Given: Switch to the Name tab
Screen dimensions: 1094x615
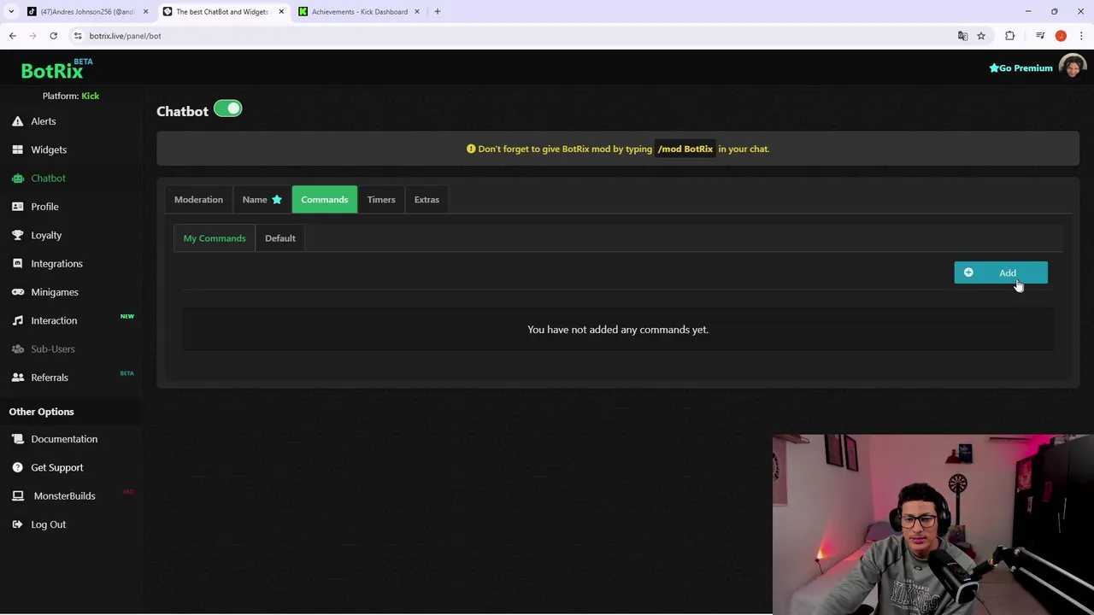Looking at the screenshot, I should (262, 199).
